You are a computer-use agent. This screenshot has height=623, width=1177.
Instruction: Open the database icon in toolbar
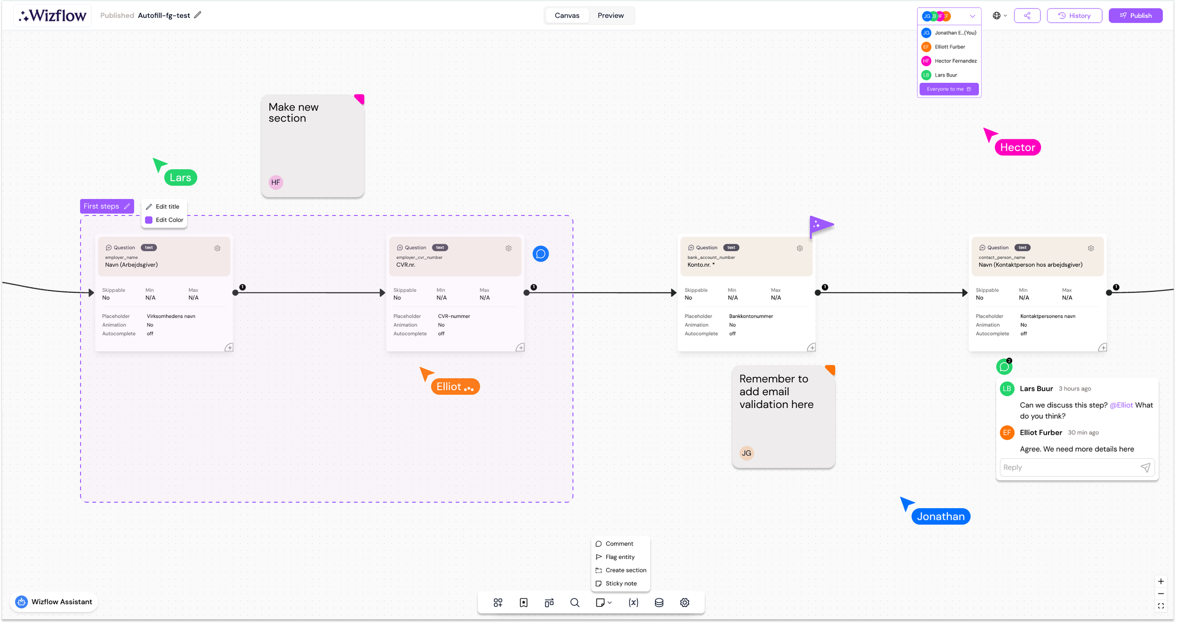[x=659, y=603]
